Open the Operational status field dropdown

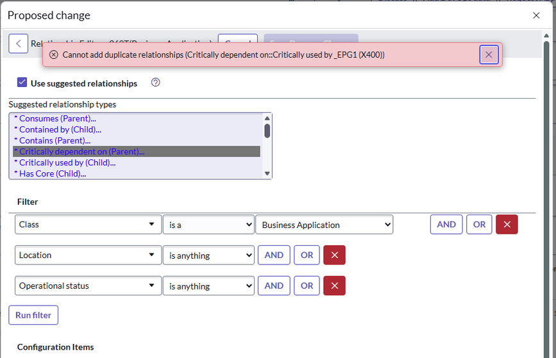point(88,286)
